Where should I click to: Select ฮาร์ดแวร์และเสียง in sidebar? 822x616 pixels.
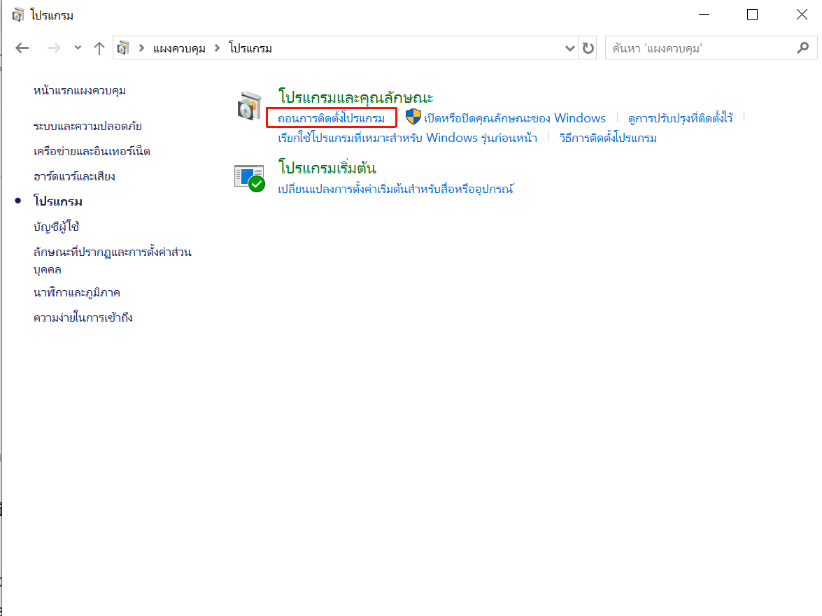74,176
